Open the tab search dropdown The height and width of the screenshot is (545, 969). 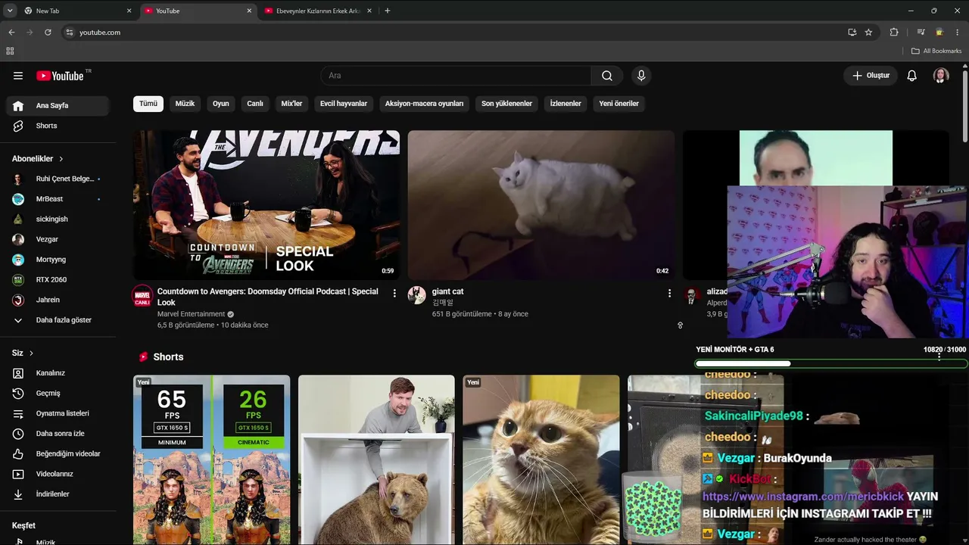point(10,11)
